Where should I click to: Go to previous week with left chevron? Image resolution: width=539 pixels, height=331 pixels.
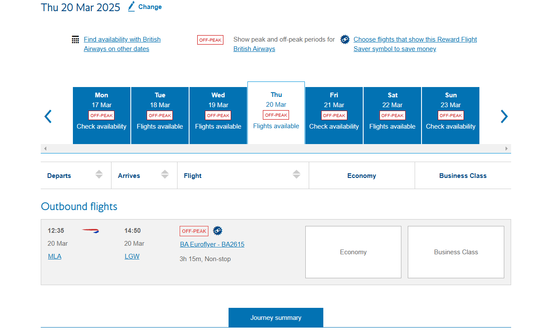(x=48, y=116)
